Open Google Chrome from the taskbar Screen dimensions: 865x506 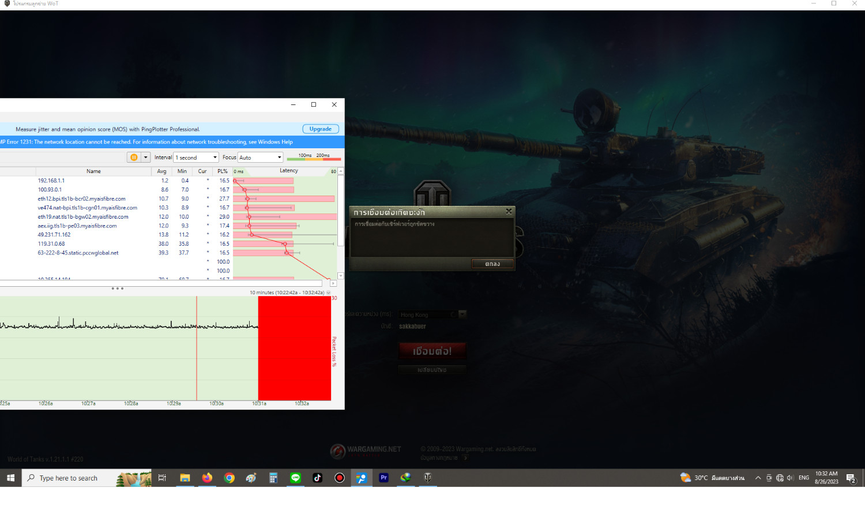point(230,478)
